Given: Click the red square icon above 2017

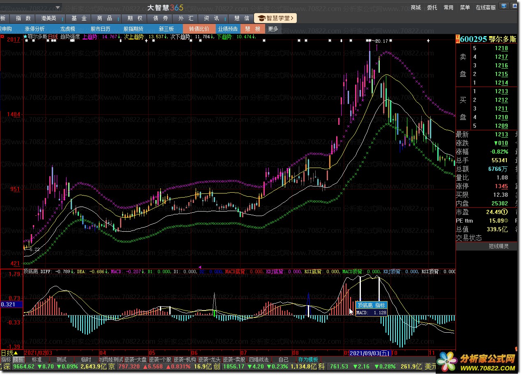Looking at the screenshot, I should 2,36.
